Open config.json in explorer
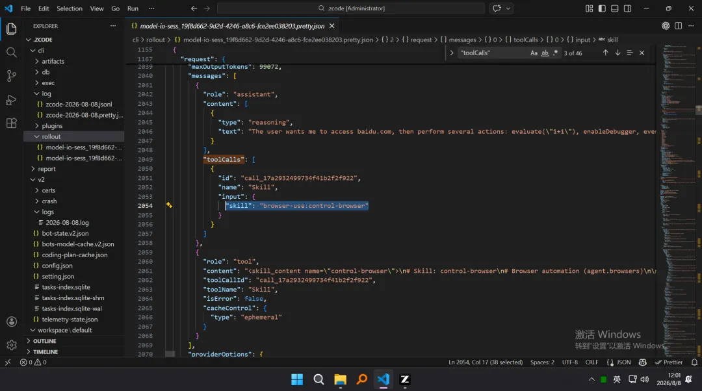Screen dimensions: 702x391 click(x=57, y=265)
